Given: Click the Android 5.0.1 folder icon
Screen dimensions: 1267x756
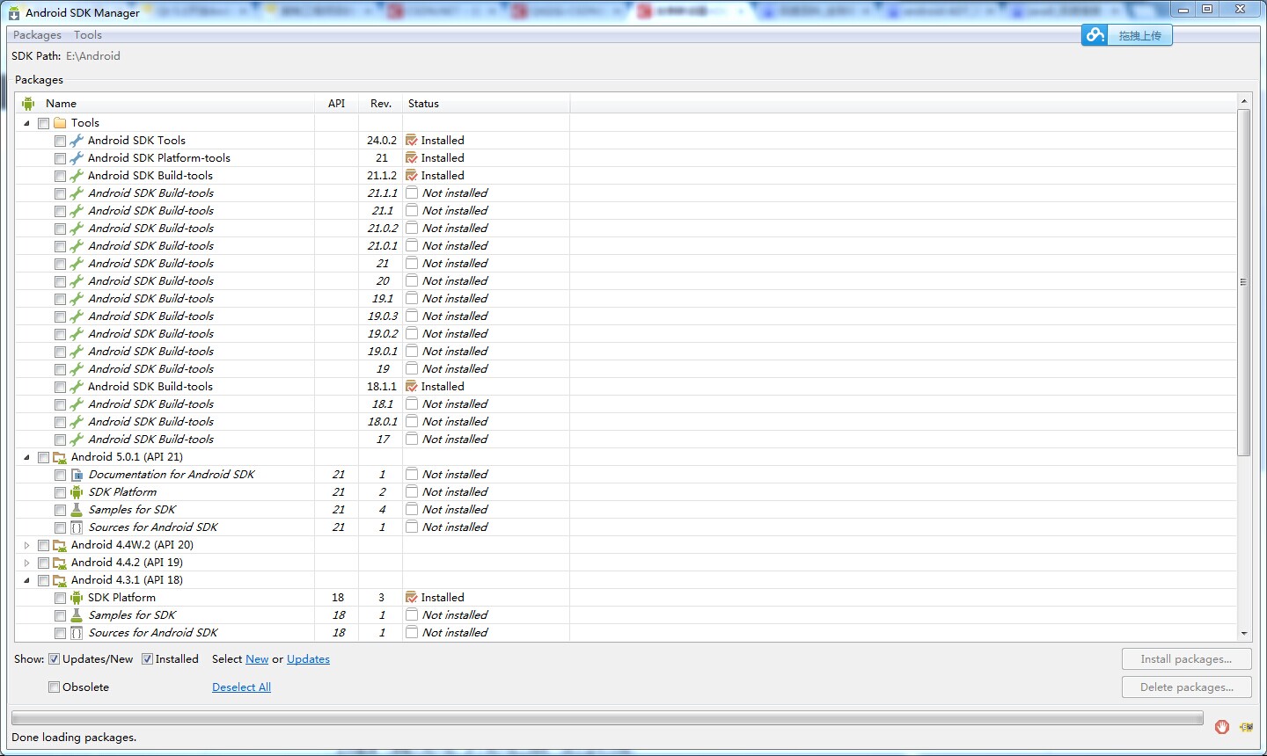Looking at the screenshot, I should click(x=60, y=457).
